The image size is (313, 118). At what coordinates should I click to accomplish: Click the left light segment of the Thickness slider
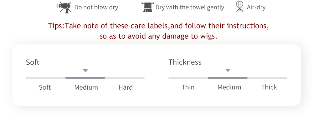click(x=188, y=78)
